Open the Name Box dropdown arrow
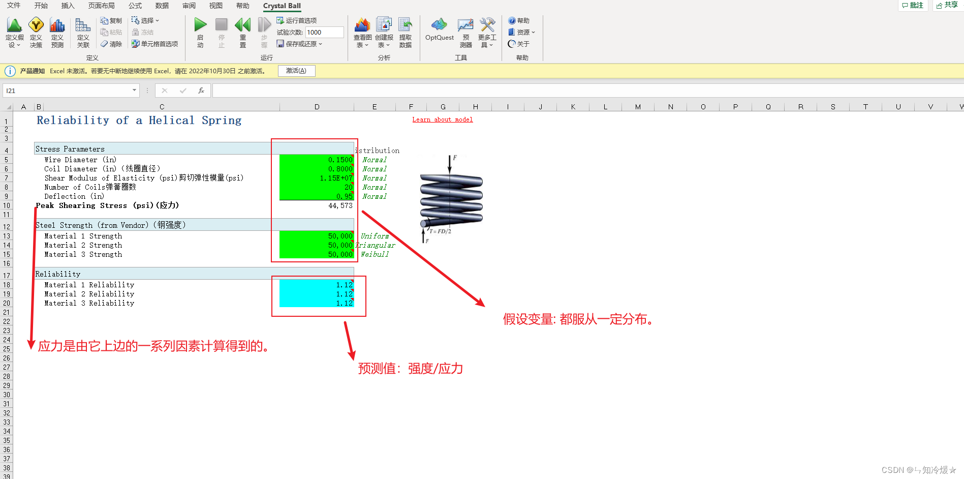Image resolution: width=964 pixels, height=479 pixels. point(134,91)
